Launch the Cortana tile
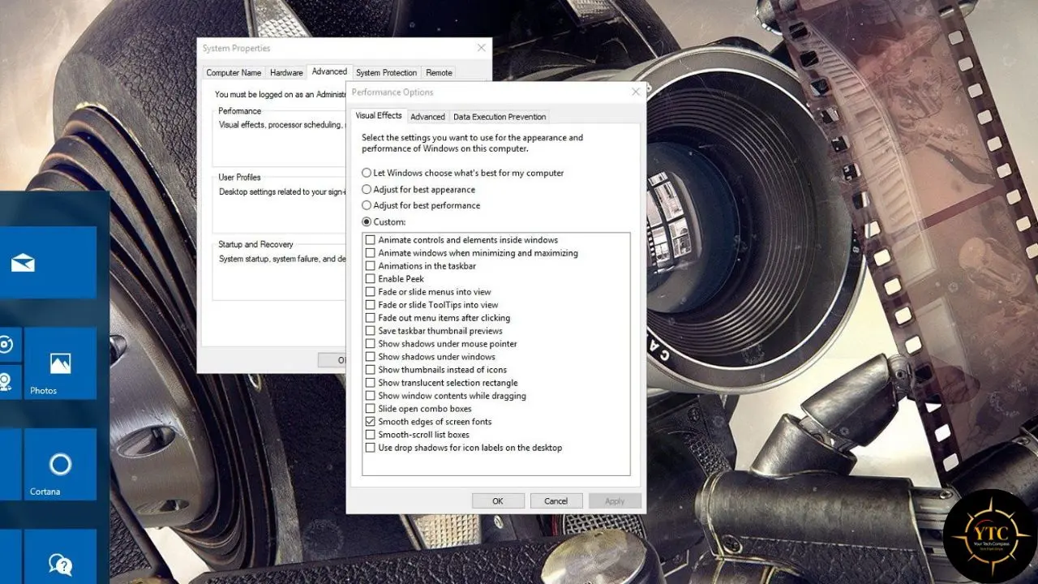Image resolution: width=1038 pixels, height=584 pixels. point(60,464)
